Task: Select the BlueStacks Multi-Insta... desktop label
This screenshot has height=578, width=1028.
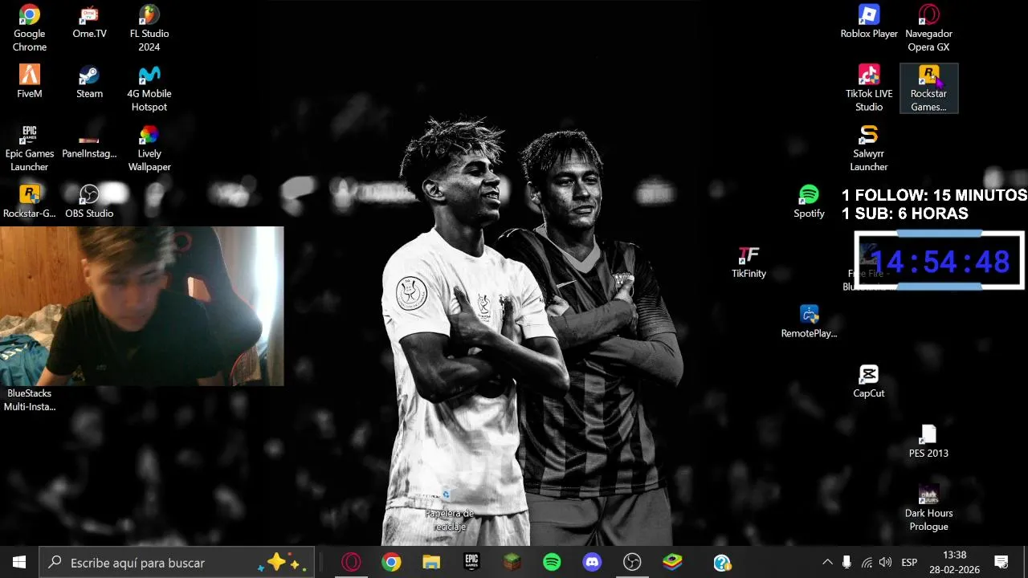Action: pyautogui.click(x=30, y=400)
